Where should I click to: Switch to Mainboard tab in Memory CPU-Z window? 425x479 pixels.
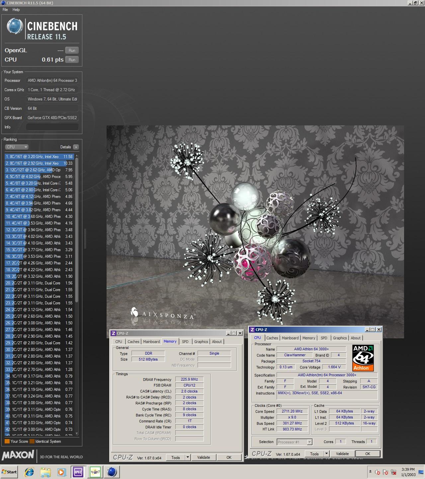151,342
